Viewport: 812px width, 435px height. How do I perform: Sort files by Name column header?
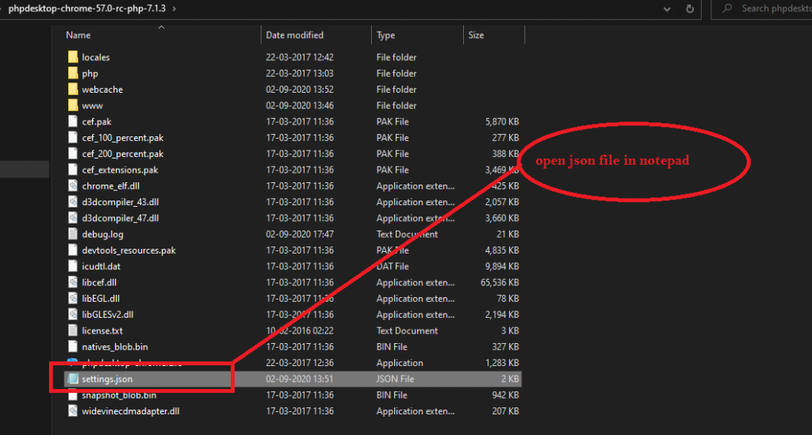tap(78, 36)
